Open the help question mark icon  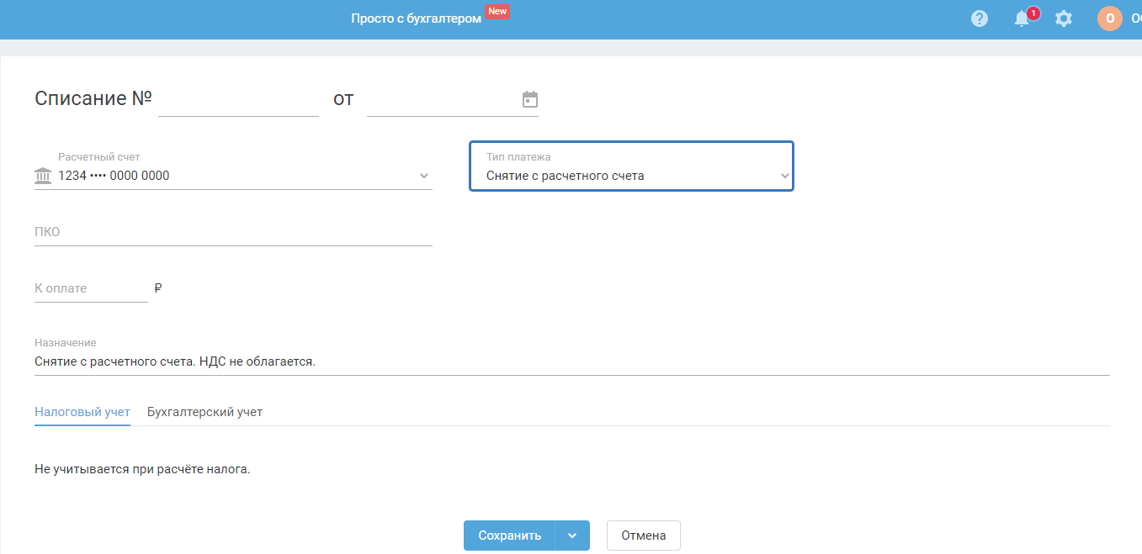click(x=980, y=18)
